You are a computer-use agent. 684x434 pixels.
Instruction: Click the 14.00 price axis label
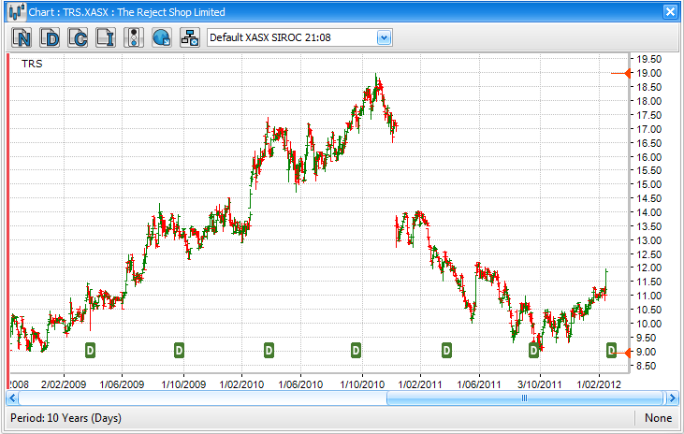[x=648, y=212]
